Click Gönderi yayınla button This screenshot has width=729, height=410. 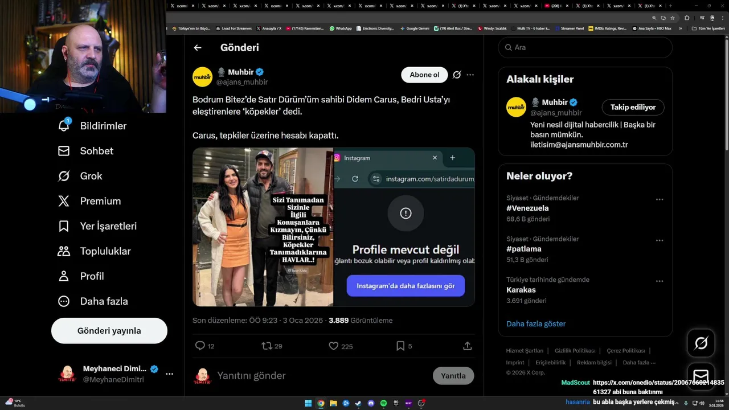(109, 331)
